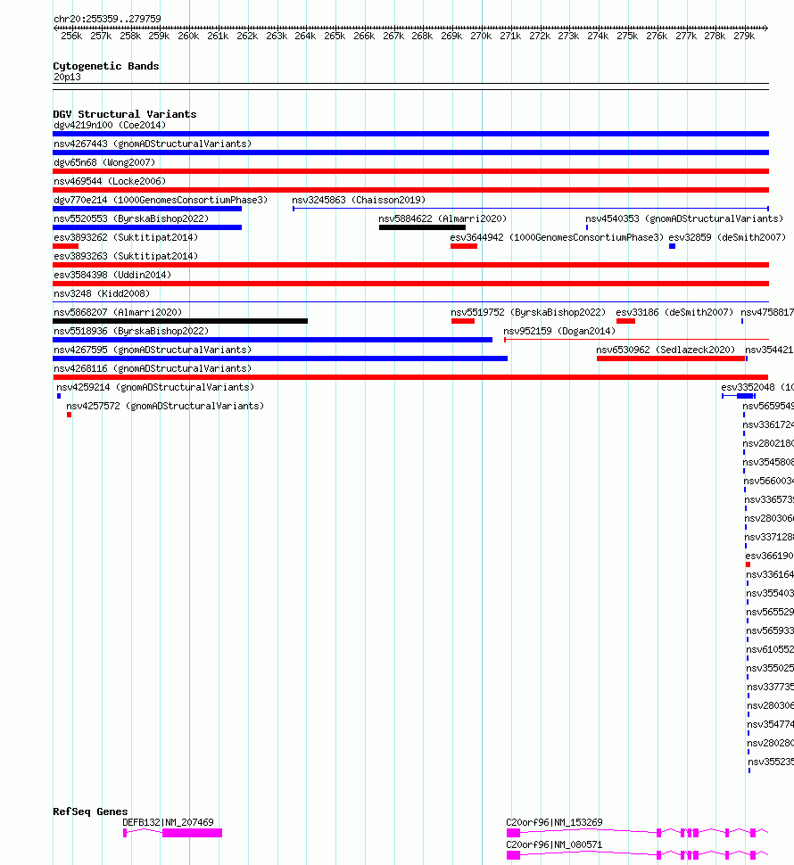Click C20orf96|NM_080571 gene label
Viewport: 794px width, 865px height.
click(554, 845)
